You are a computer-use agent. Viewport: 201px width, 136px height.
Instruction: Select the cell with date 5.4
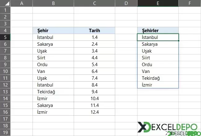click(x=94, y=65)
